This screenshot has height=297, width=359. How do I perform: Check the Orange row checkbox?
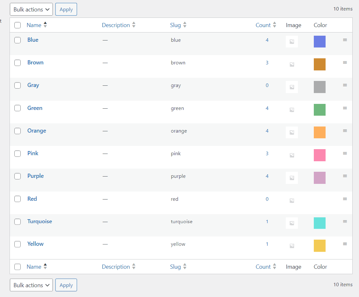pyautogui.click(x=18, y=131)
